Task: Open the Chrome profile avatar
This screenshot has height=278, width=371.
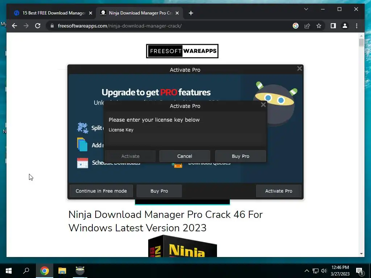Action: (345, 26)
